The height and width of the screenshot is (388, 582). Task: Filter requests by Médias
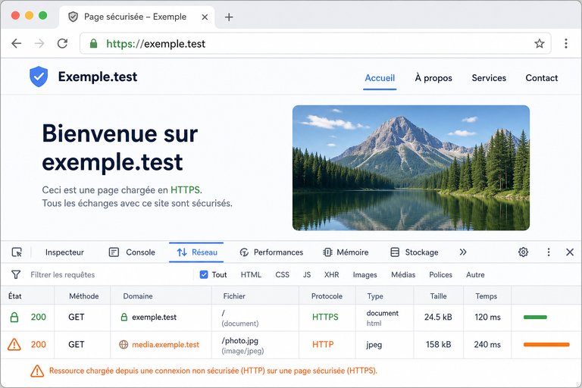coord(403,275)
